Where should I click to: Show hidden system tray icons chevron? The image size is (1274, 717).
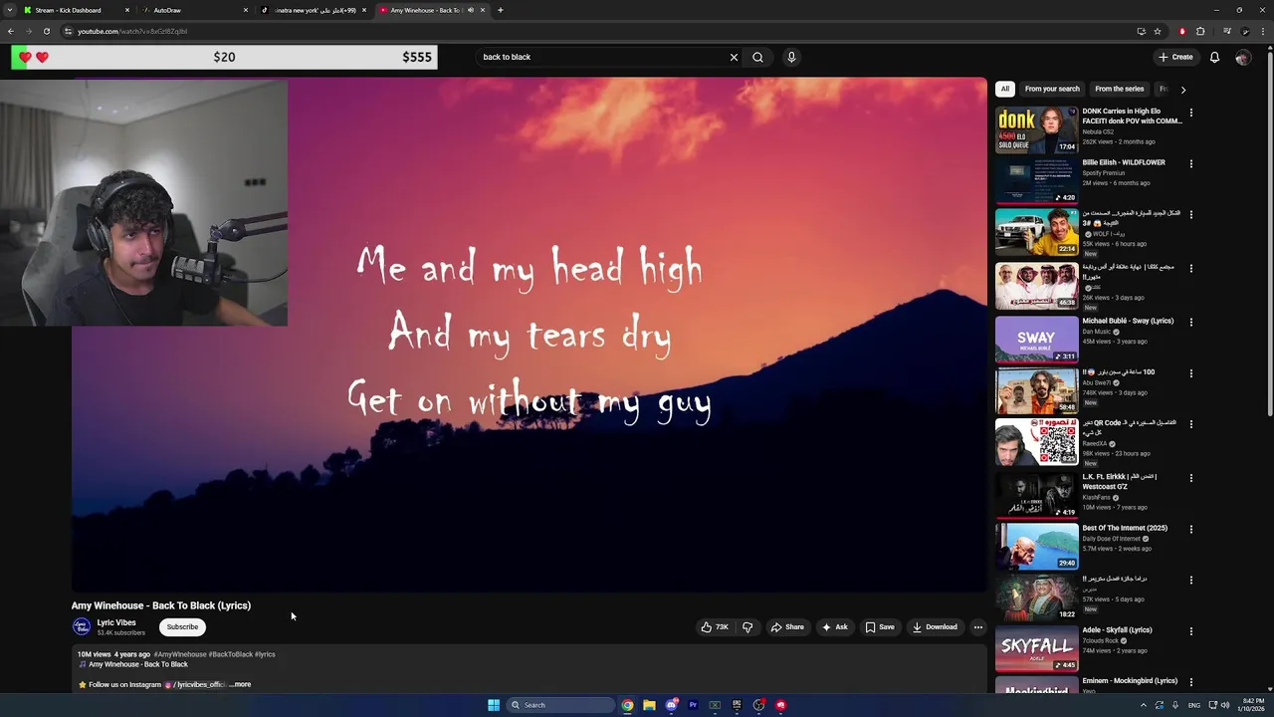(1143, 705)
